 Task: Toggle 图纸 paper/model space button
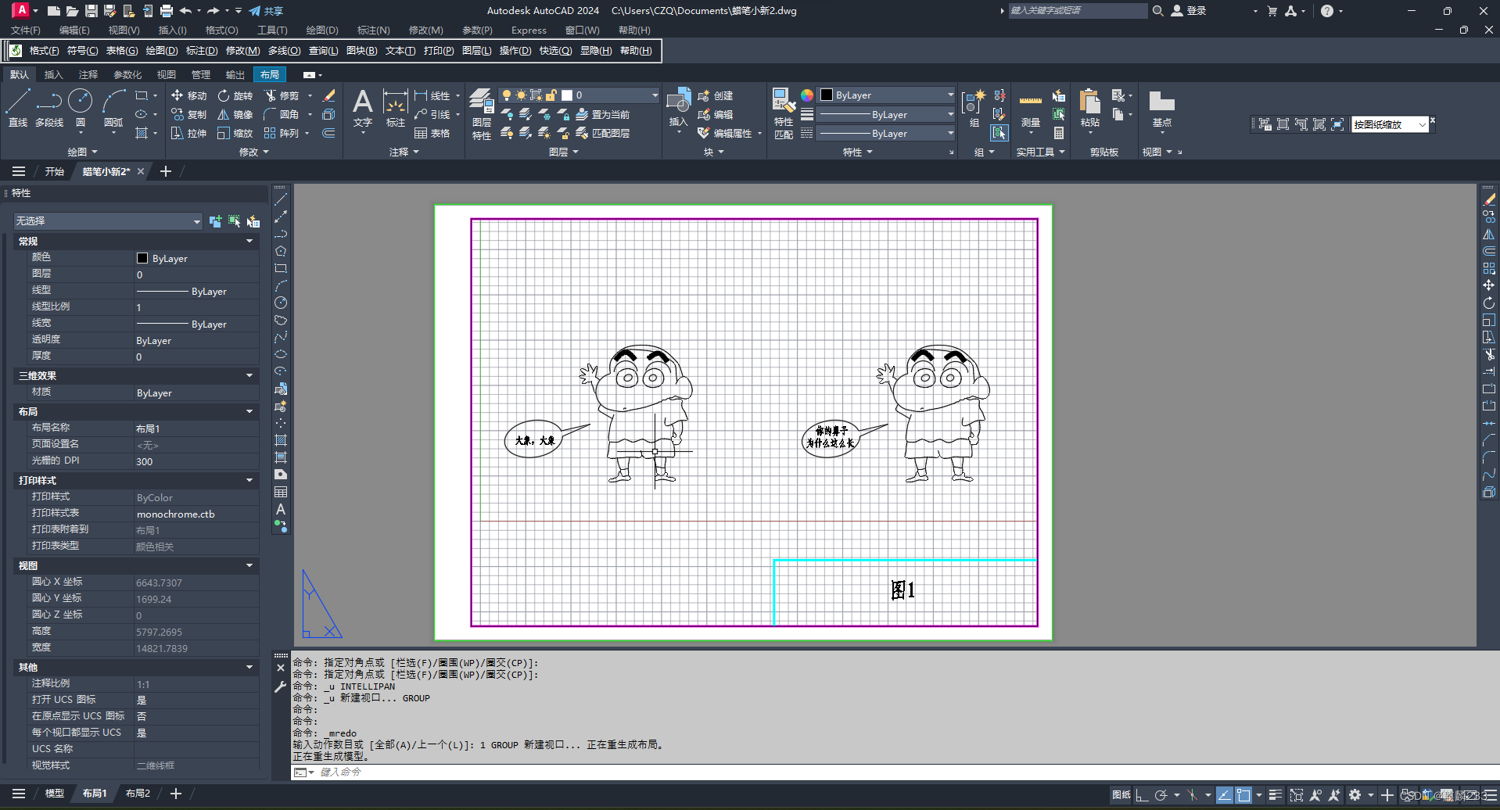(1121, 795)
